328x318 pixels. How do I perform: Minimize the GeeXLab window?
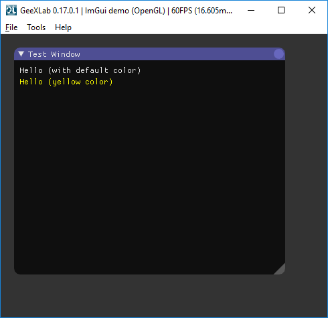[x=251, y=10]
